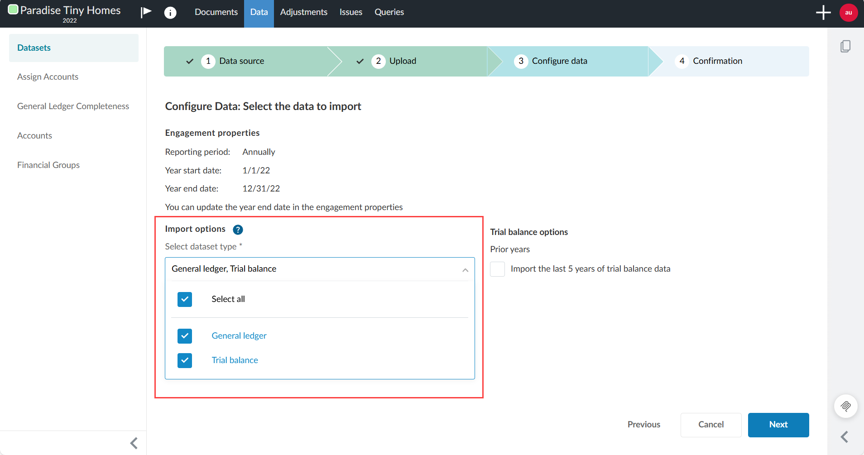Open the user avatar menu

(x=849, y=12)
